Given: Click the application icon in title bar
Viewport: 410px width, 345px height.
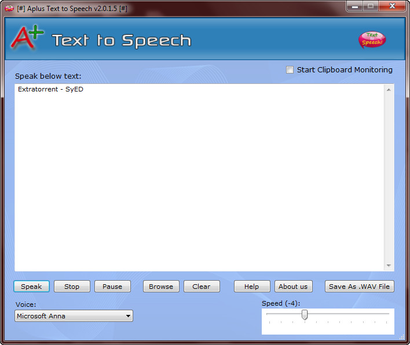Looking at the screenshot, I should [9, 9].
